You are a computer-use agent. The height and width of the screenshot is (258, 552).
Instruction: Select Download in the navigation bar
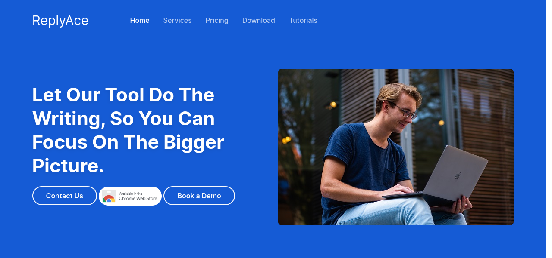point(259,20)
